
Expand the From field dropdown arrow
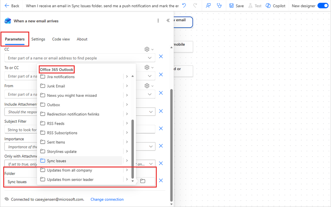pos(150,94)
